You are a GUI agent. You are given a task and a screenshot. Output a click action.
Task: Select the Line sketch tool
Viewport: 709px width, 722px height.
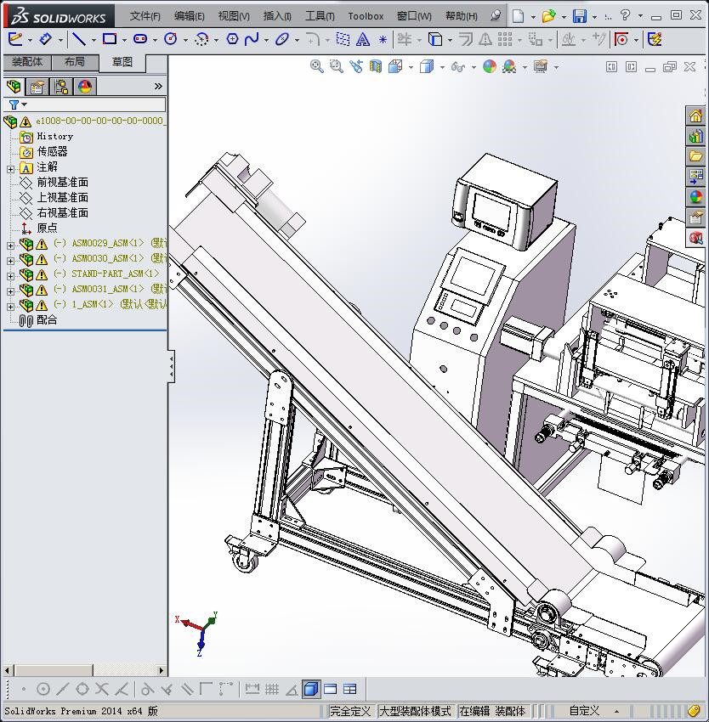click(78, 39)
